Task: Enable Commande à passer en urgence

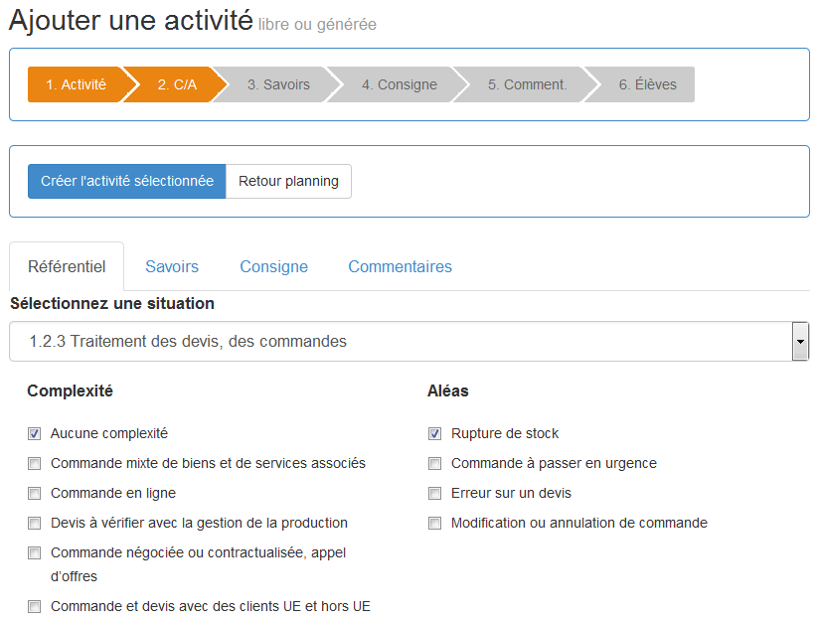Action: 435,463
